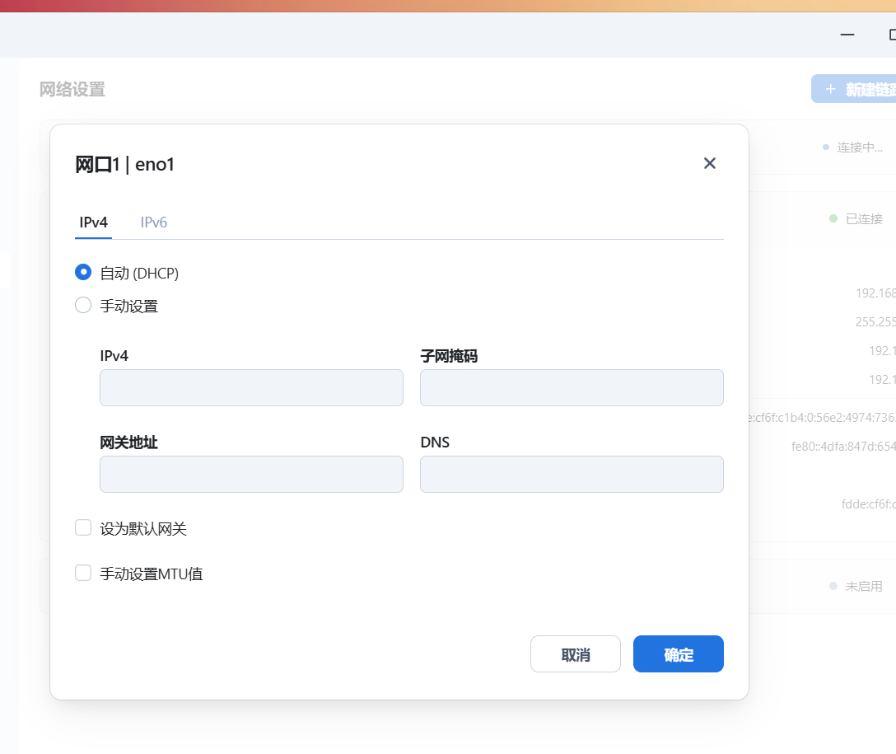Click the 确定 confirm button
The height and width of the screenshot is (754, 896).
pos(678,654)
